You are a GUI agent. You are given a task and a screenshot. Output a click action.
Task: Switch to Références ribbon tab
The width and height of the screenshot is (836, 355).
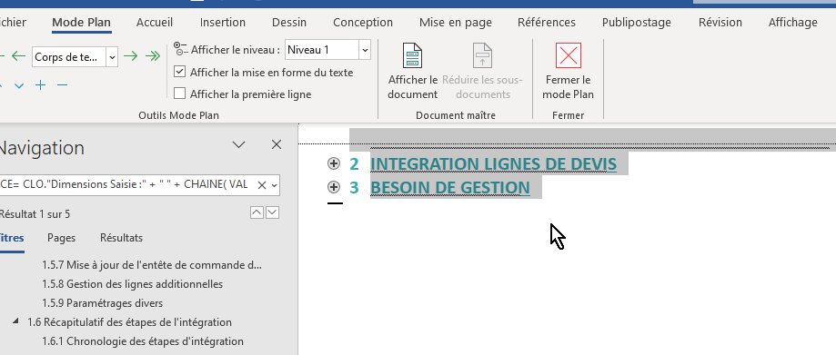coord(547,23)
